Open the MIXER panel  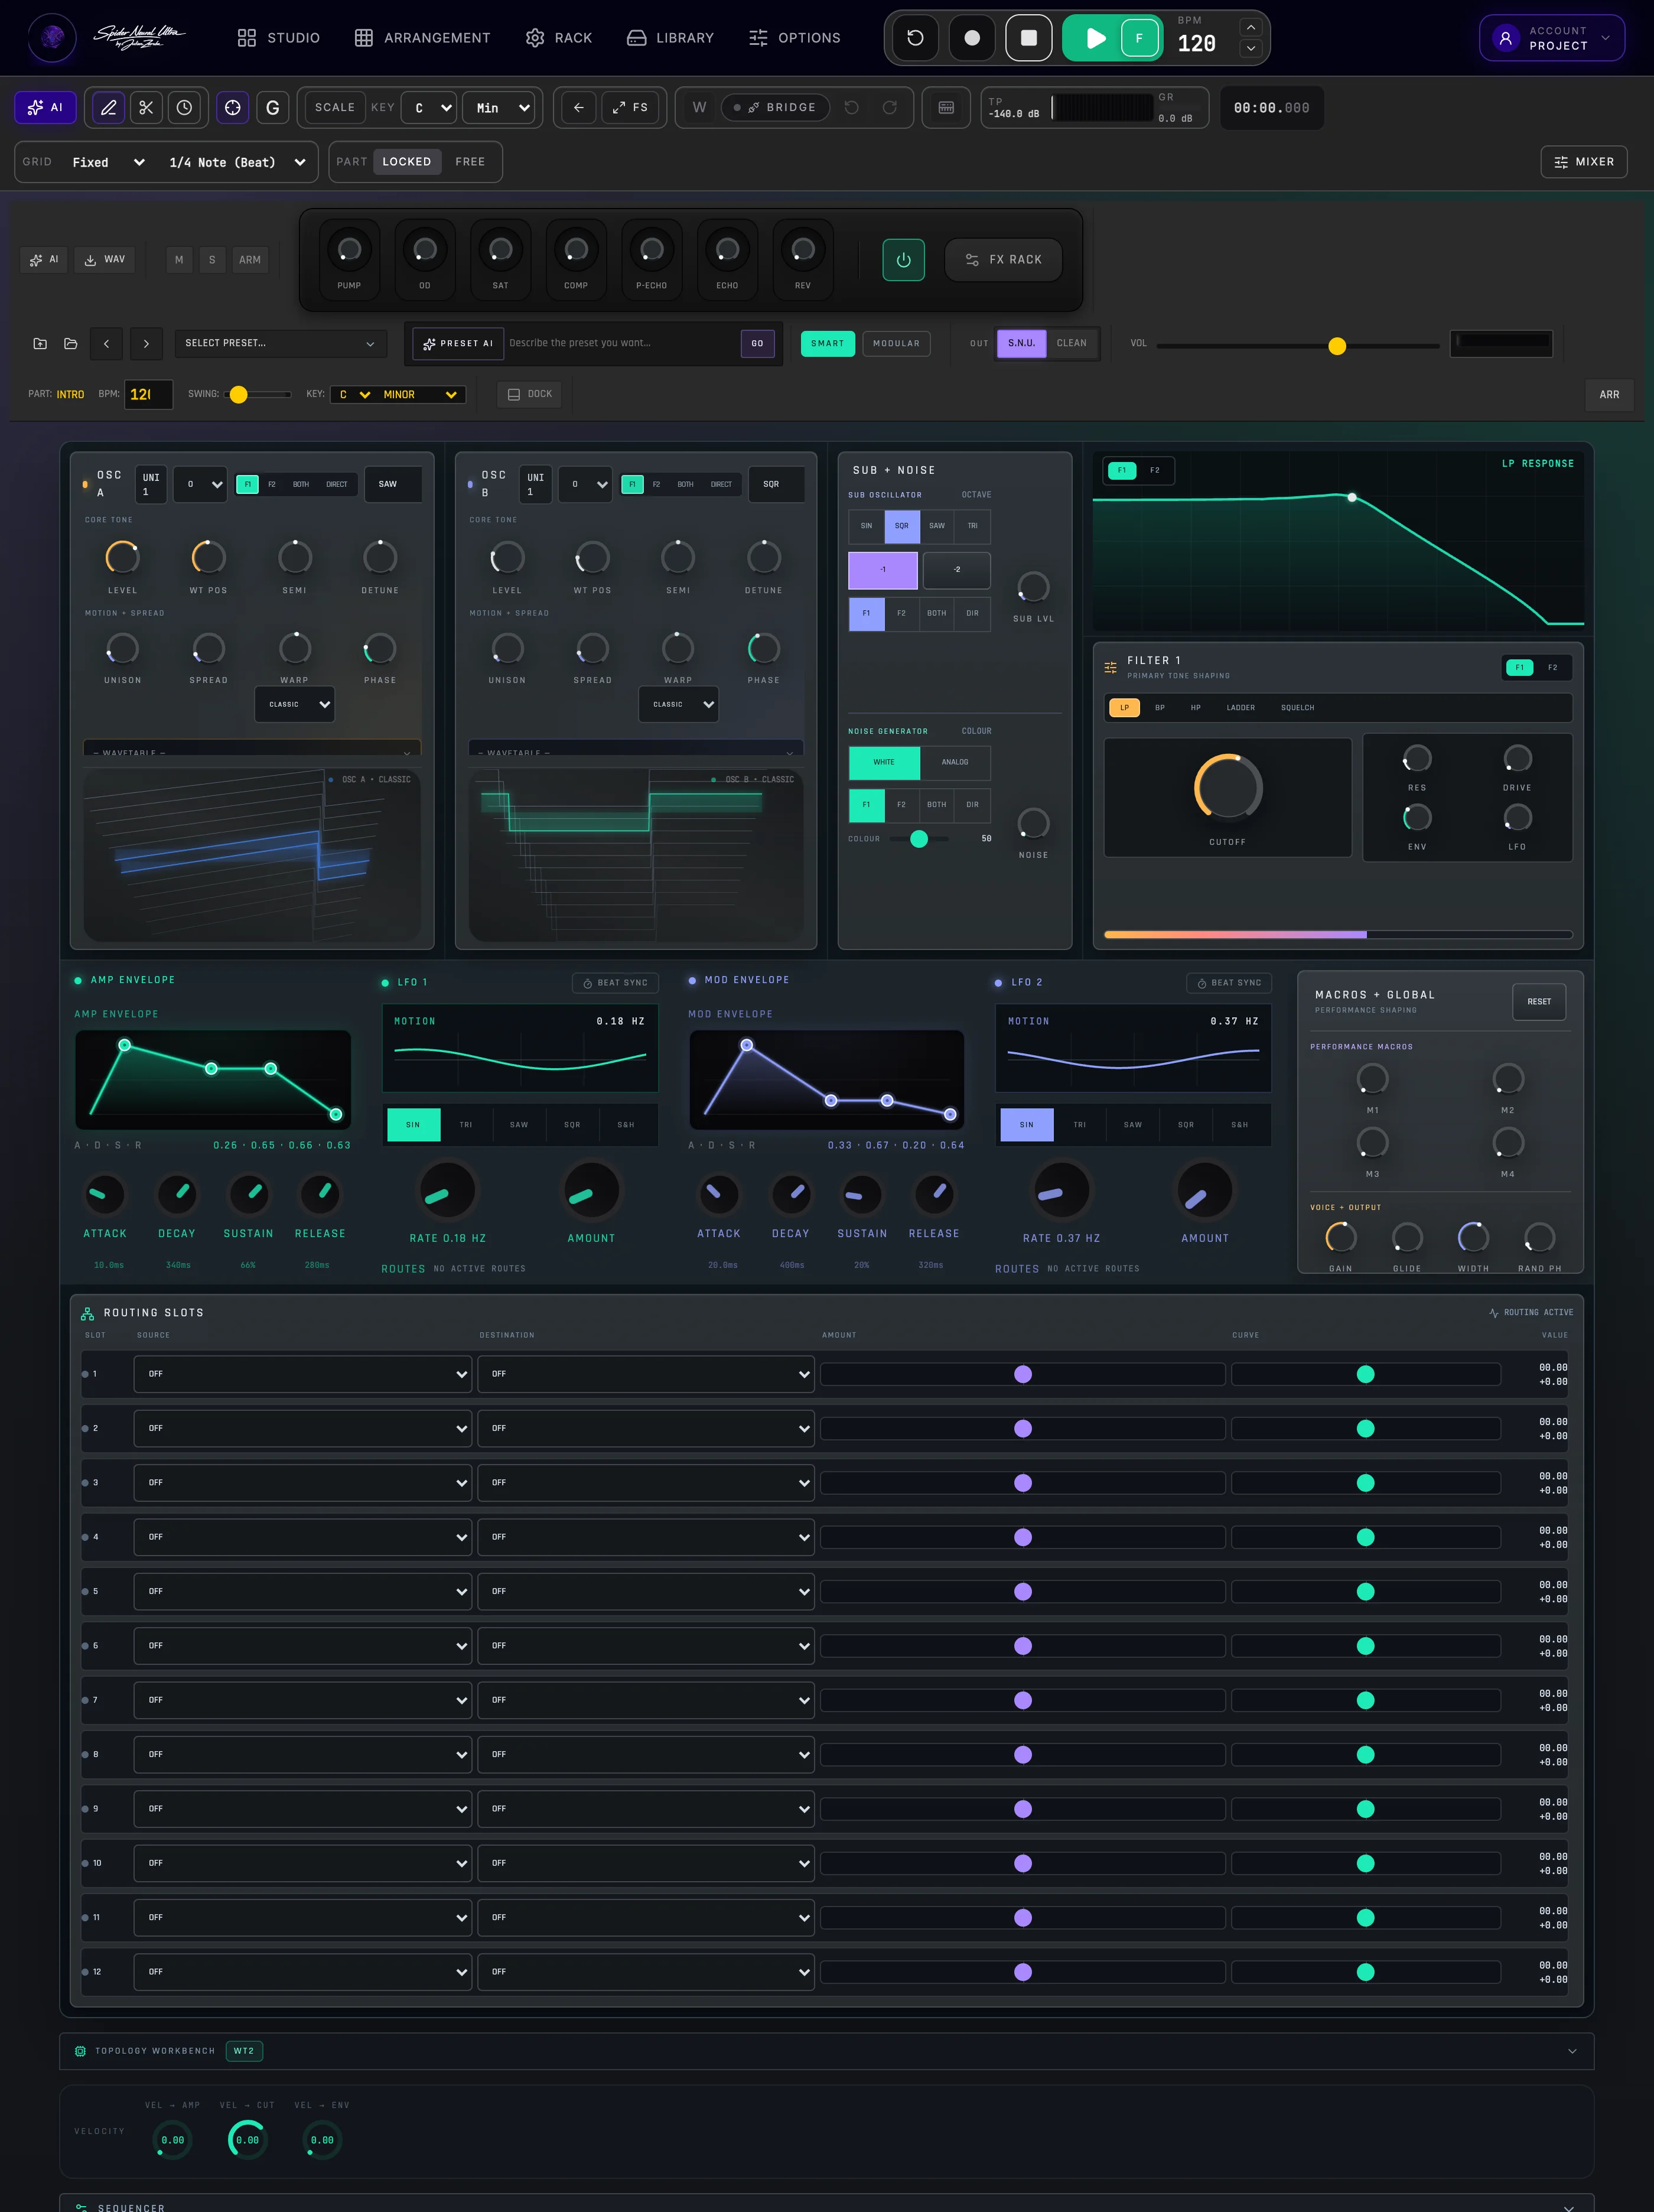point(1584,162)
